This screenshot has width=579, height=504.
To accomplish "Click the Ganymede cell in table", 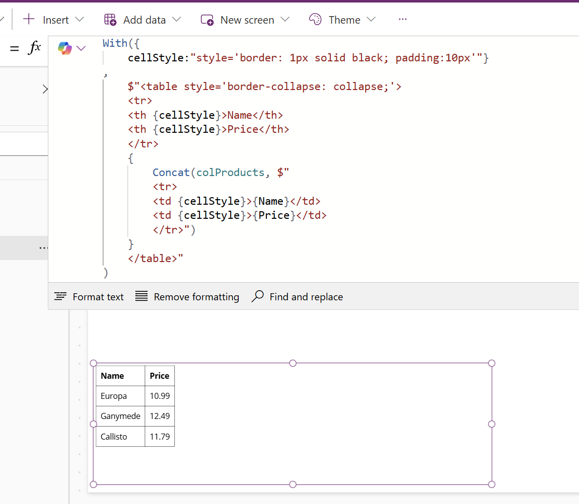I will [120, 416].
